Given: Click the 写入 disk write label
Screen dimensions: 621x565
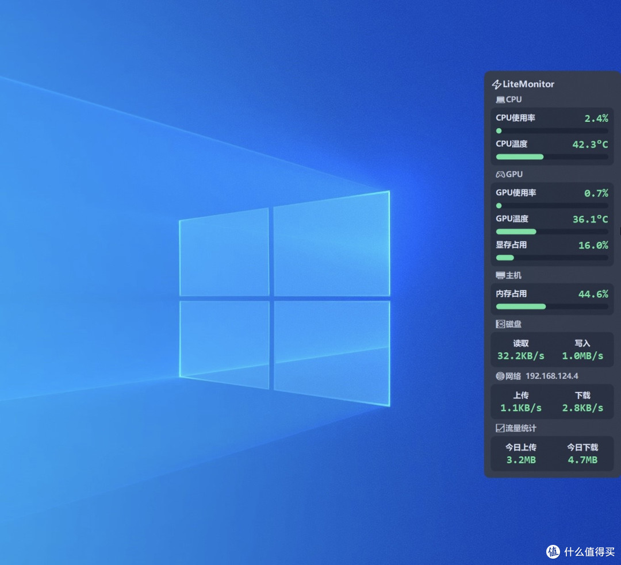Looking at the screenshot, I should point(582,344).
